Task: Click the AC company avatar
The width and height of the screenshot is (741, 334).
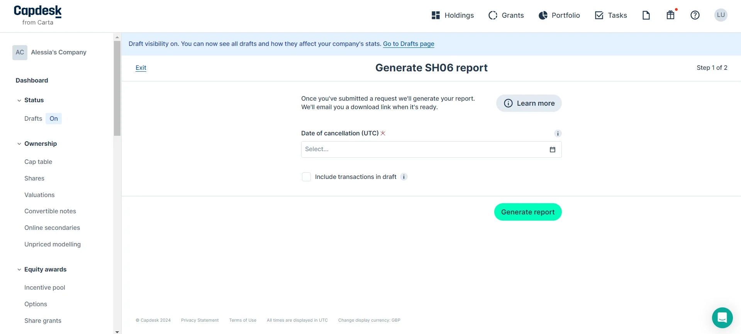Action: pyautogui.click(x=20, y=52)
